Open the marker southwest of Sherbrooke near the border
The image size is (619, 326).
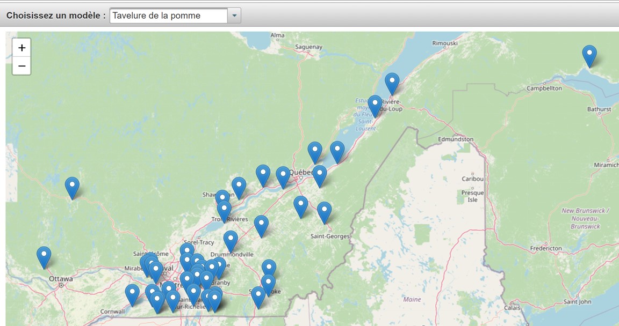point(258,296)
